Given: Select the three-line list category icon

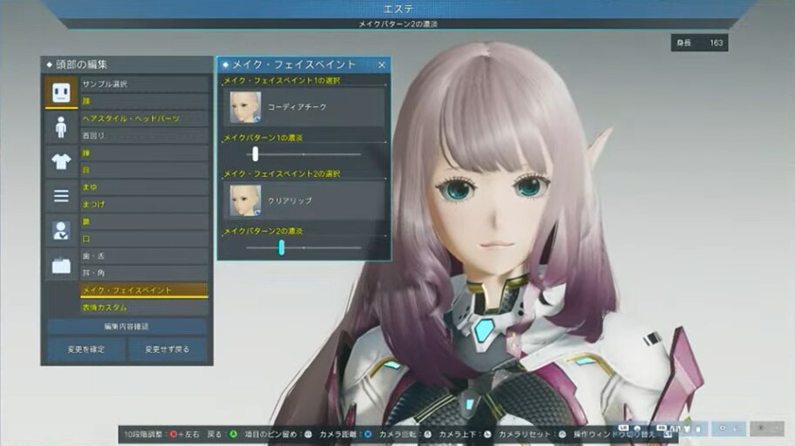Looking at the screenshot, I should coord(61,196).
